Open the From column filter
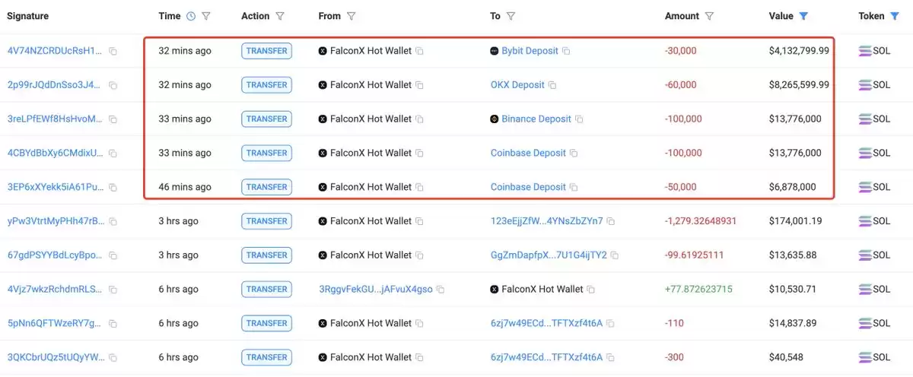Viewport: 913px width, 377px height. (351, 16)
